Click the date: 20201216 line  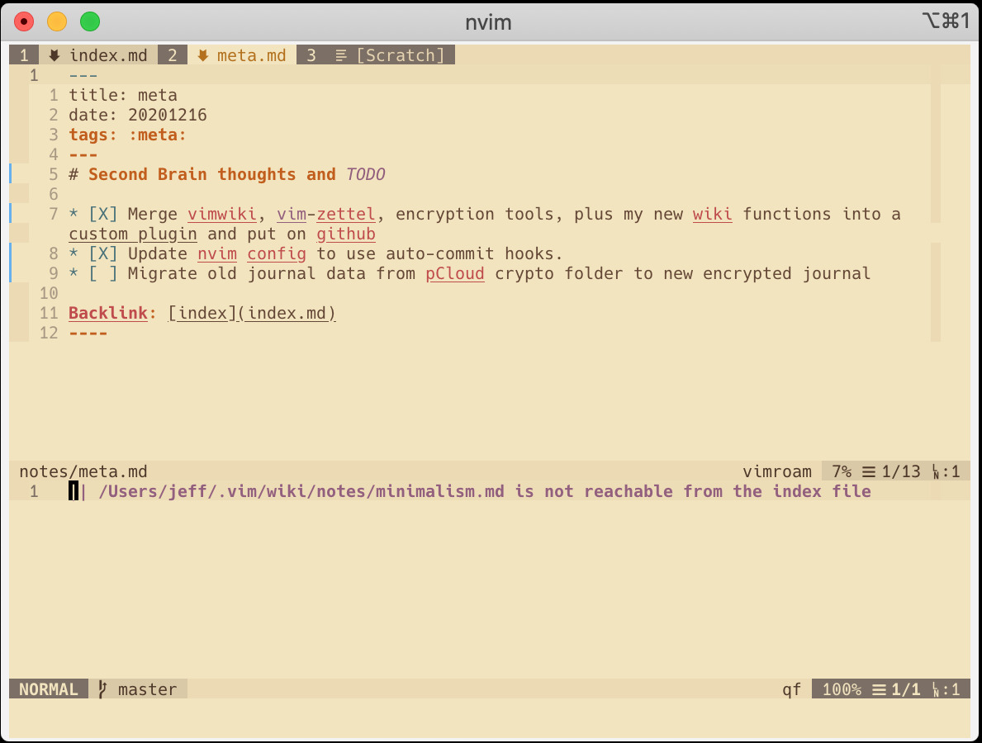(138, 116)
